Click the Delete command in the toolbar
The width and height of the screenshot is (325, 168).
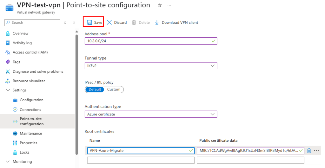(141, 22)
